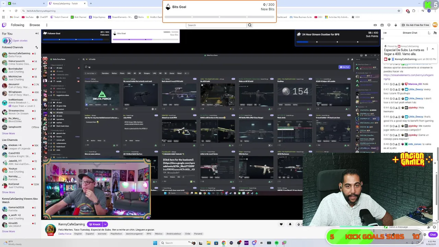Expand the arrow beside Knock

click(x=105, y=224)
